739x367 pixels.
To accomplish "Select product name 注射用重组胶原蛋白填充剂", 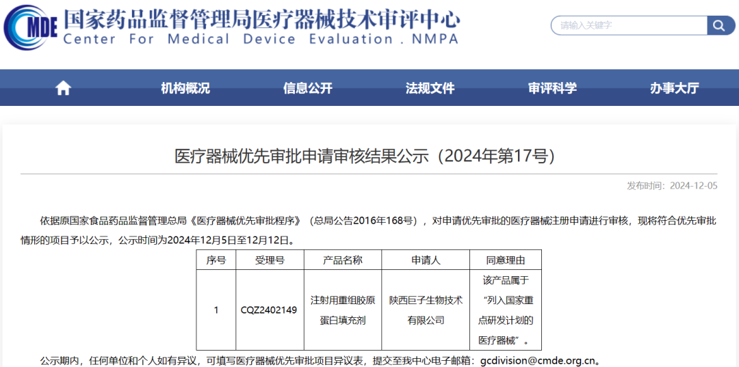I will click(343, 310).
